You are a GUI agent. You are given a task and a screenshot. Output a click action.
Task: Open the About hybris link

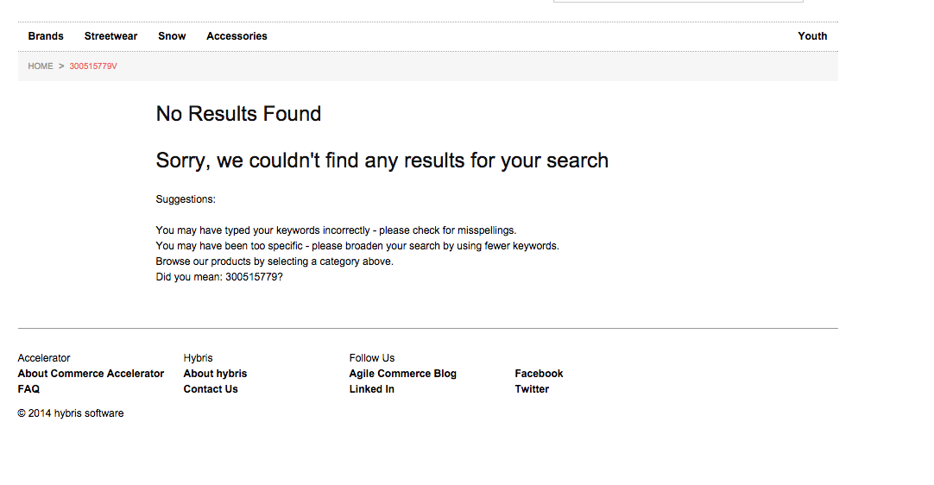click(x=215, y=374)
